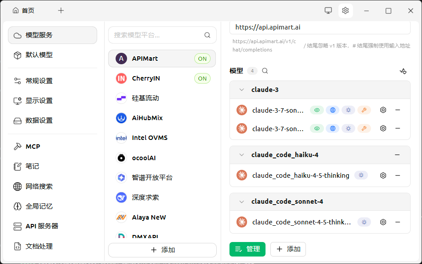The image size is (422, 264).
Task: Click the API address field with api.apimart.ai
Action: click(x=320, y=27)
